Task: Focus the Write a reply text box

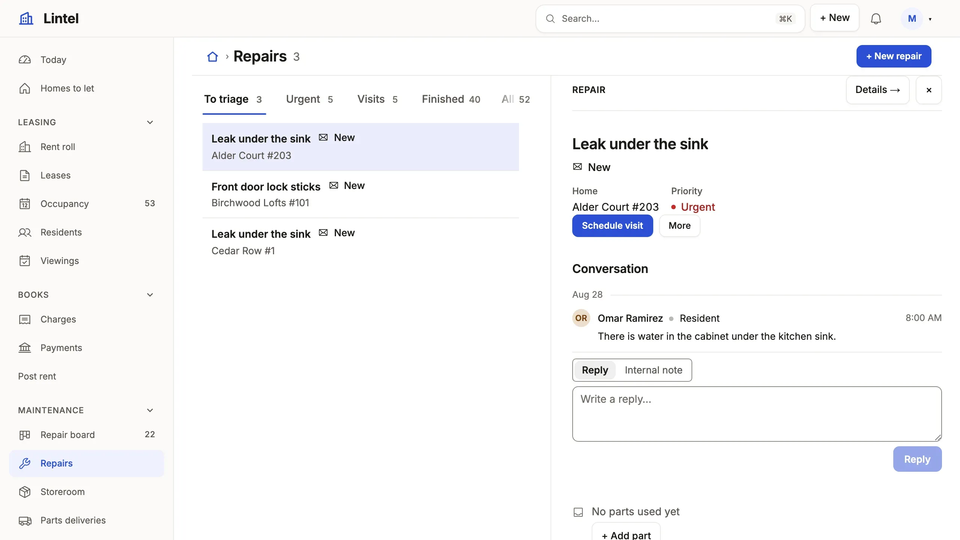Action: (x=757, y=414)
